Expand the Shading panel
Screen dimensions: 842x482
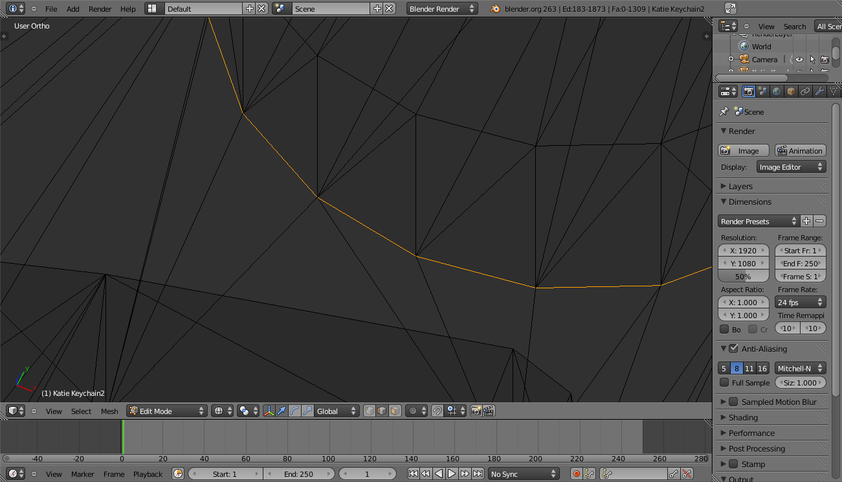(x=743, y=418)
